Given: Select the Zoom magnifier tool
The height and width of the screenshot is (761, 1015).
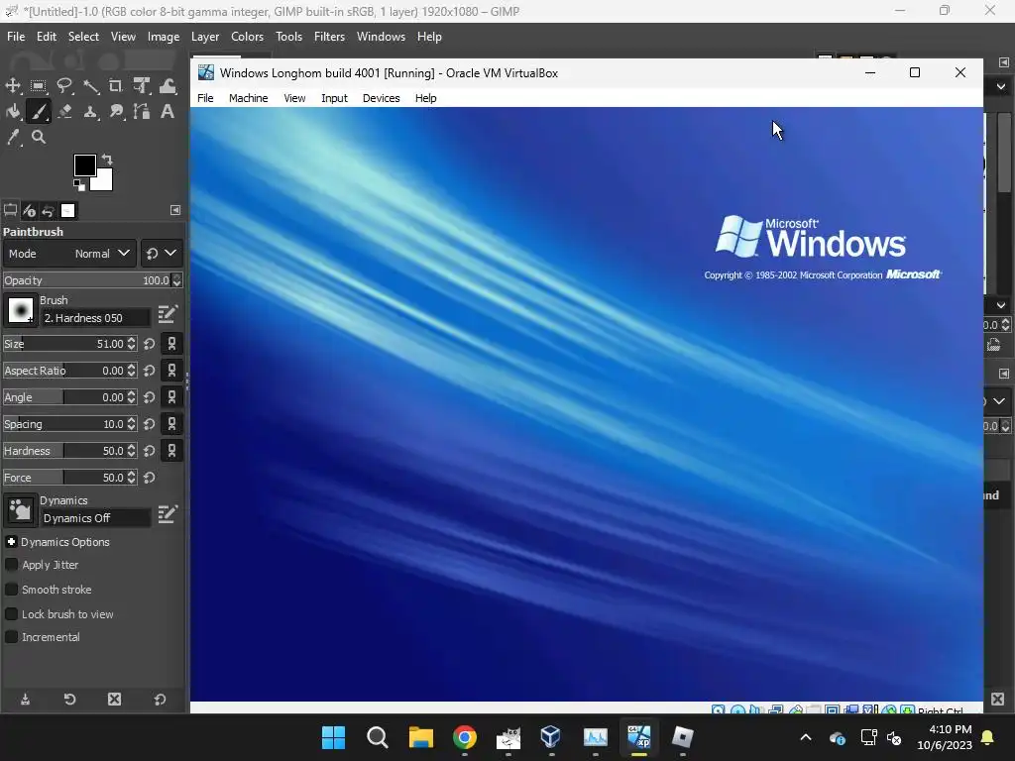Looking at the screenshot, I should coord(39,137).
